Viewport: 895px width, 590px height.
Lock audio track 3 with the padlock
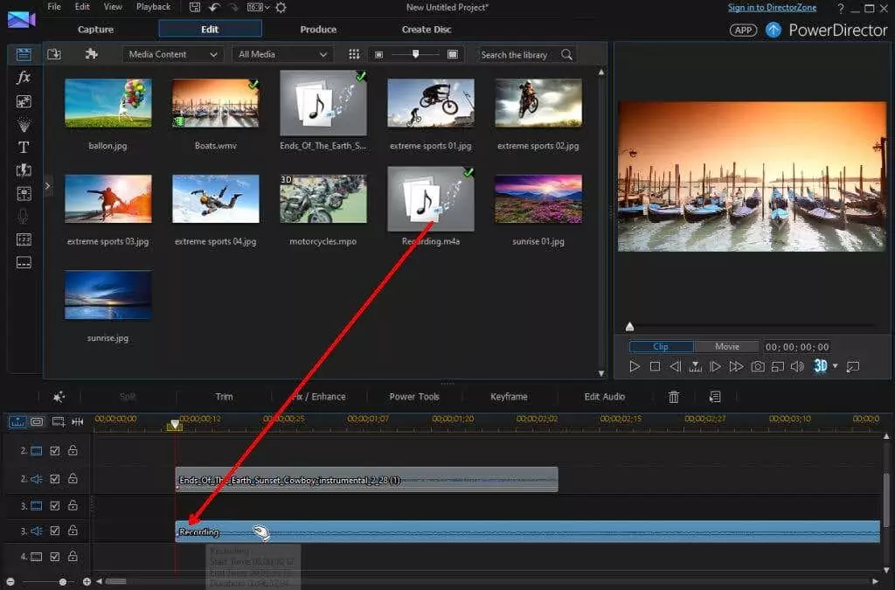pos(73,531)
